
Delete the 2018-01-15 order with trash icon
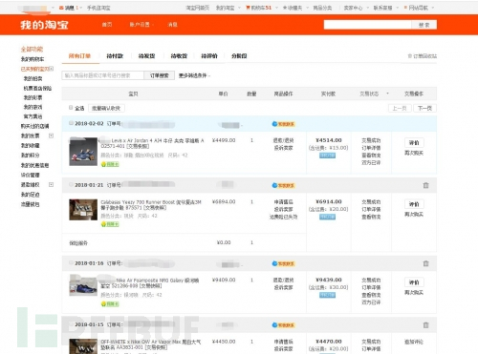pyautogui.click(x=425, y=324)
